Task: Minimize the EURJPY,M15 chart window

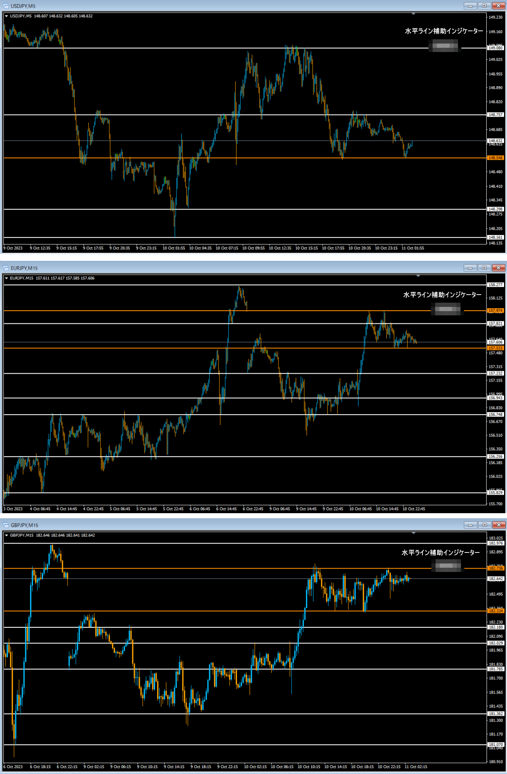Action: click(x=470, y=268)
